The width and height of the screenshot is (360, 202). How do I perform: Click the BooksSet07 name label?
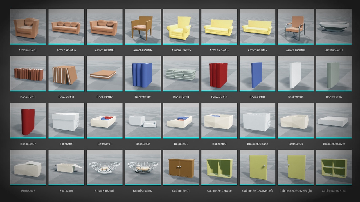tap(28, 144)
